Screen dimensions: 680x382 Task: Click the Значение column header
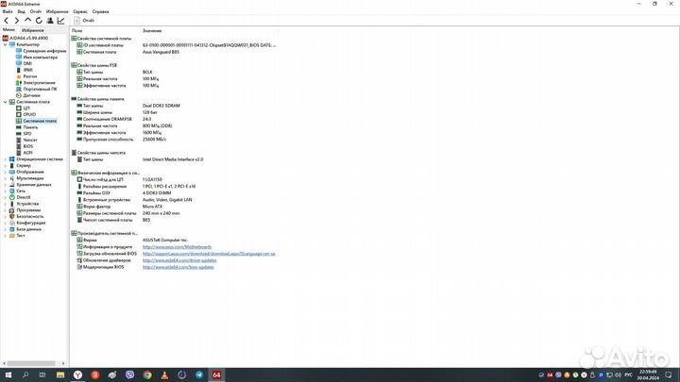(152, 31)
